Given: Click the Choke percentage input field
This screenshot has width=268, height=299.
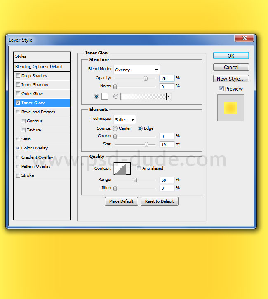Looking at the screenshot, I should click(x=167, y=136).
